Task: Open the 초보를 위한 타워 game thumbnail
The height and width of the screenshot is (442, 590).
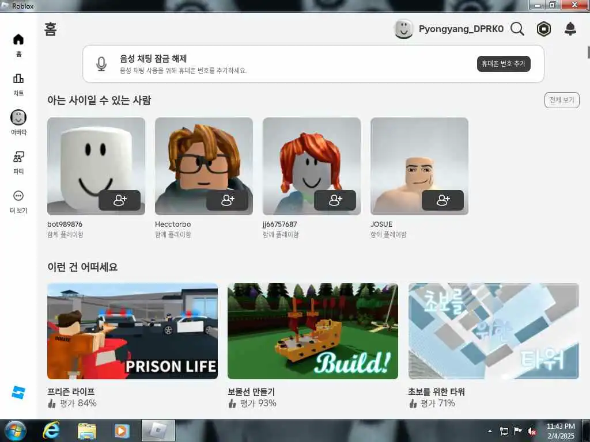Action: click(493, 331)
